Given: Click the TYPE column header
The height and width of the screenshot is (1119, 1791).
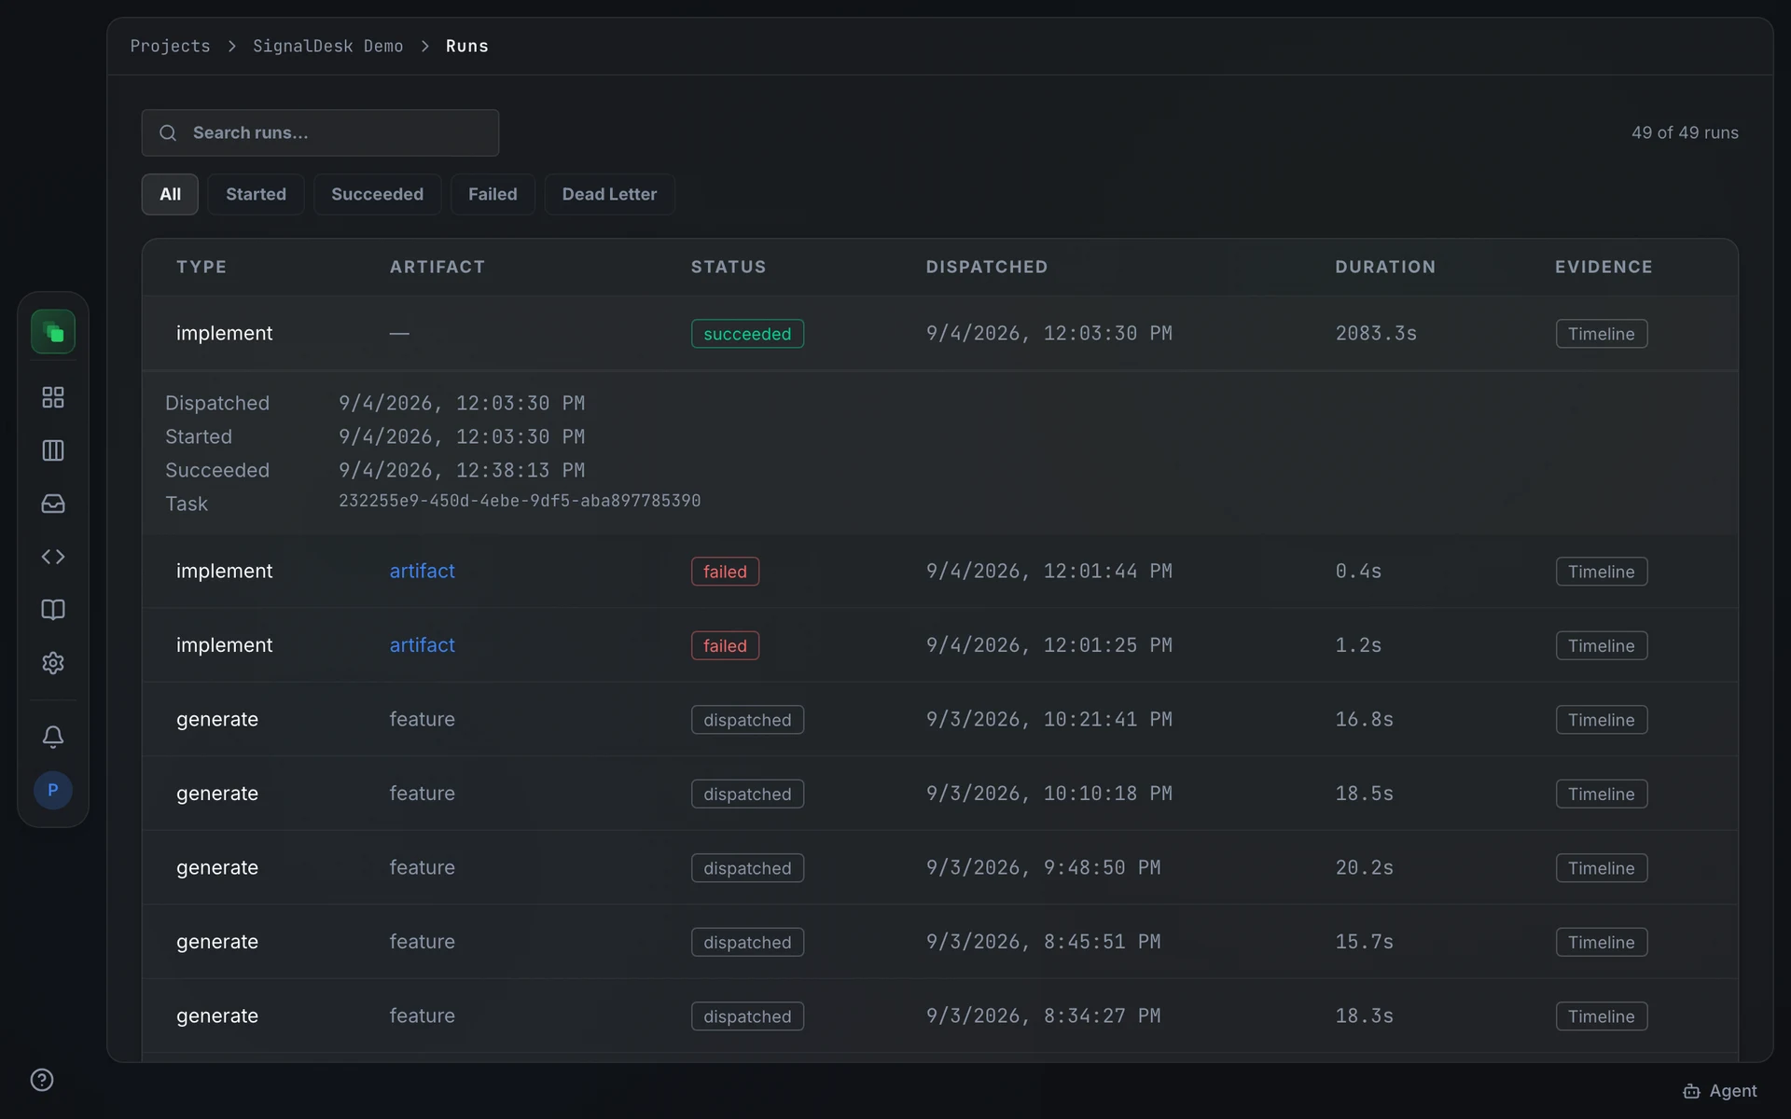Looking at the screenshot, I should pos(201,267).
